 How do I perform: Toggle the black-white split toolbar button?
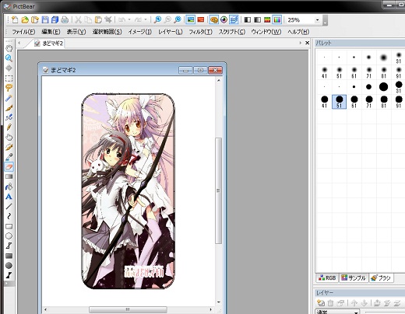(248, 19)
